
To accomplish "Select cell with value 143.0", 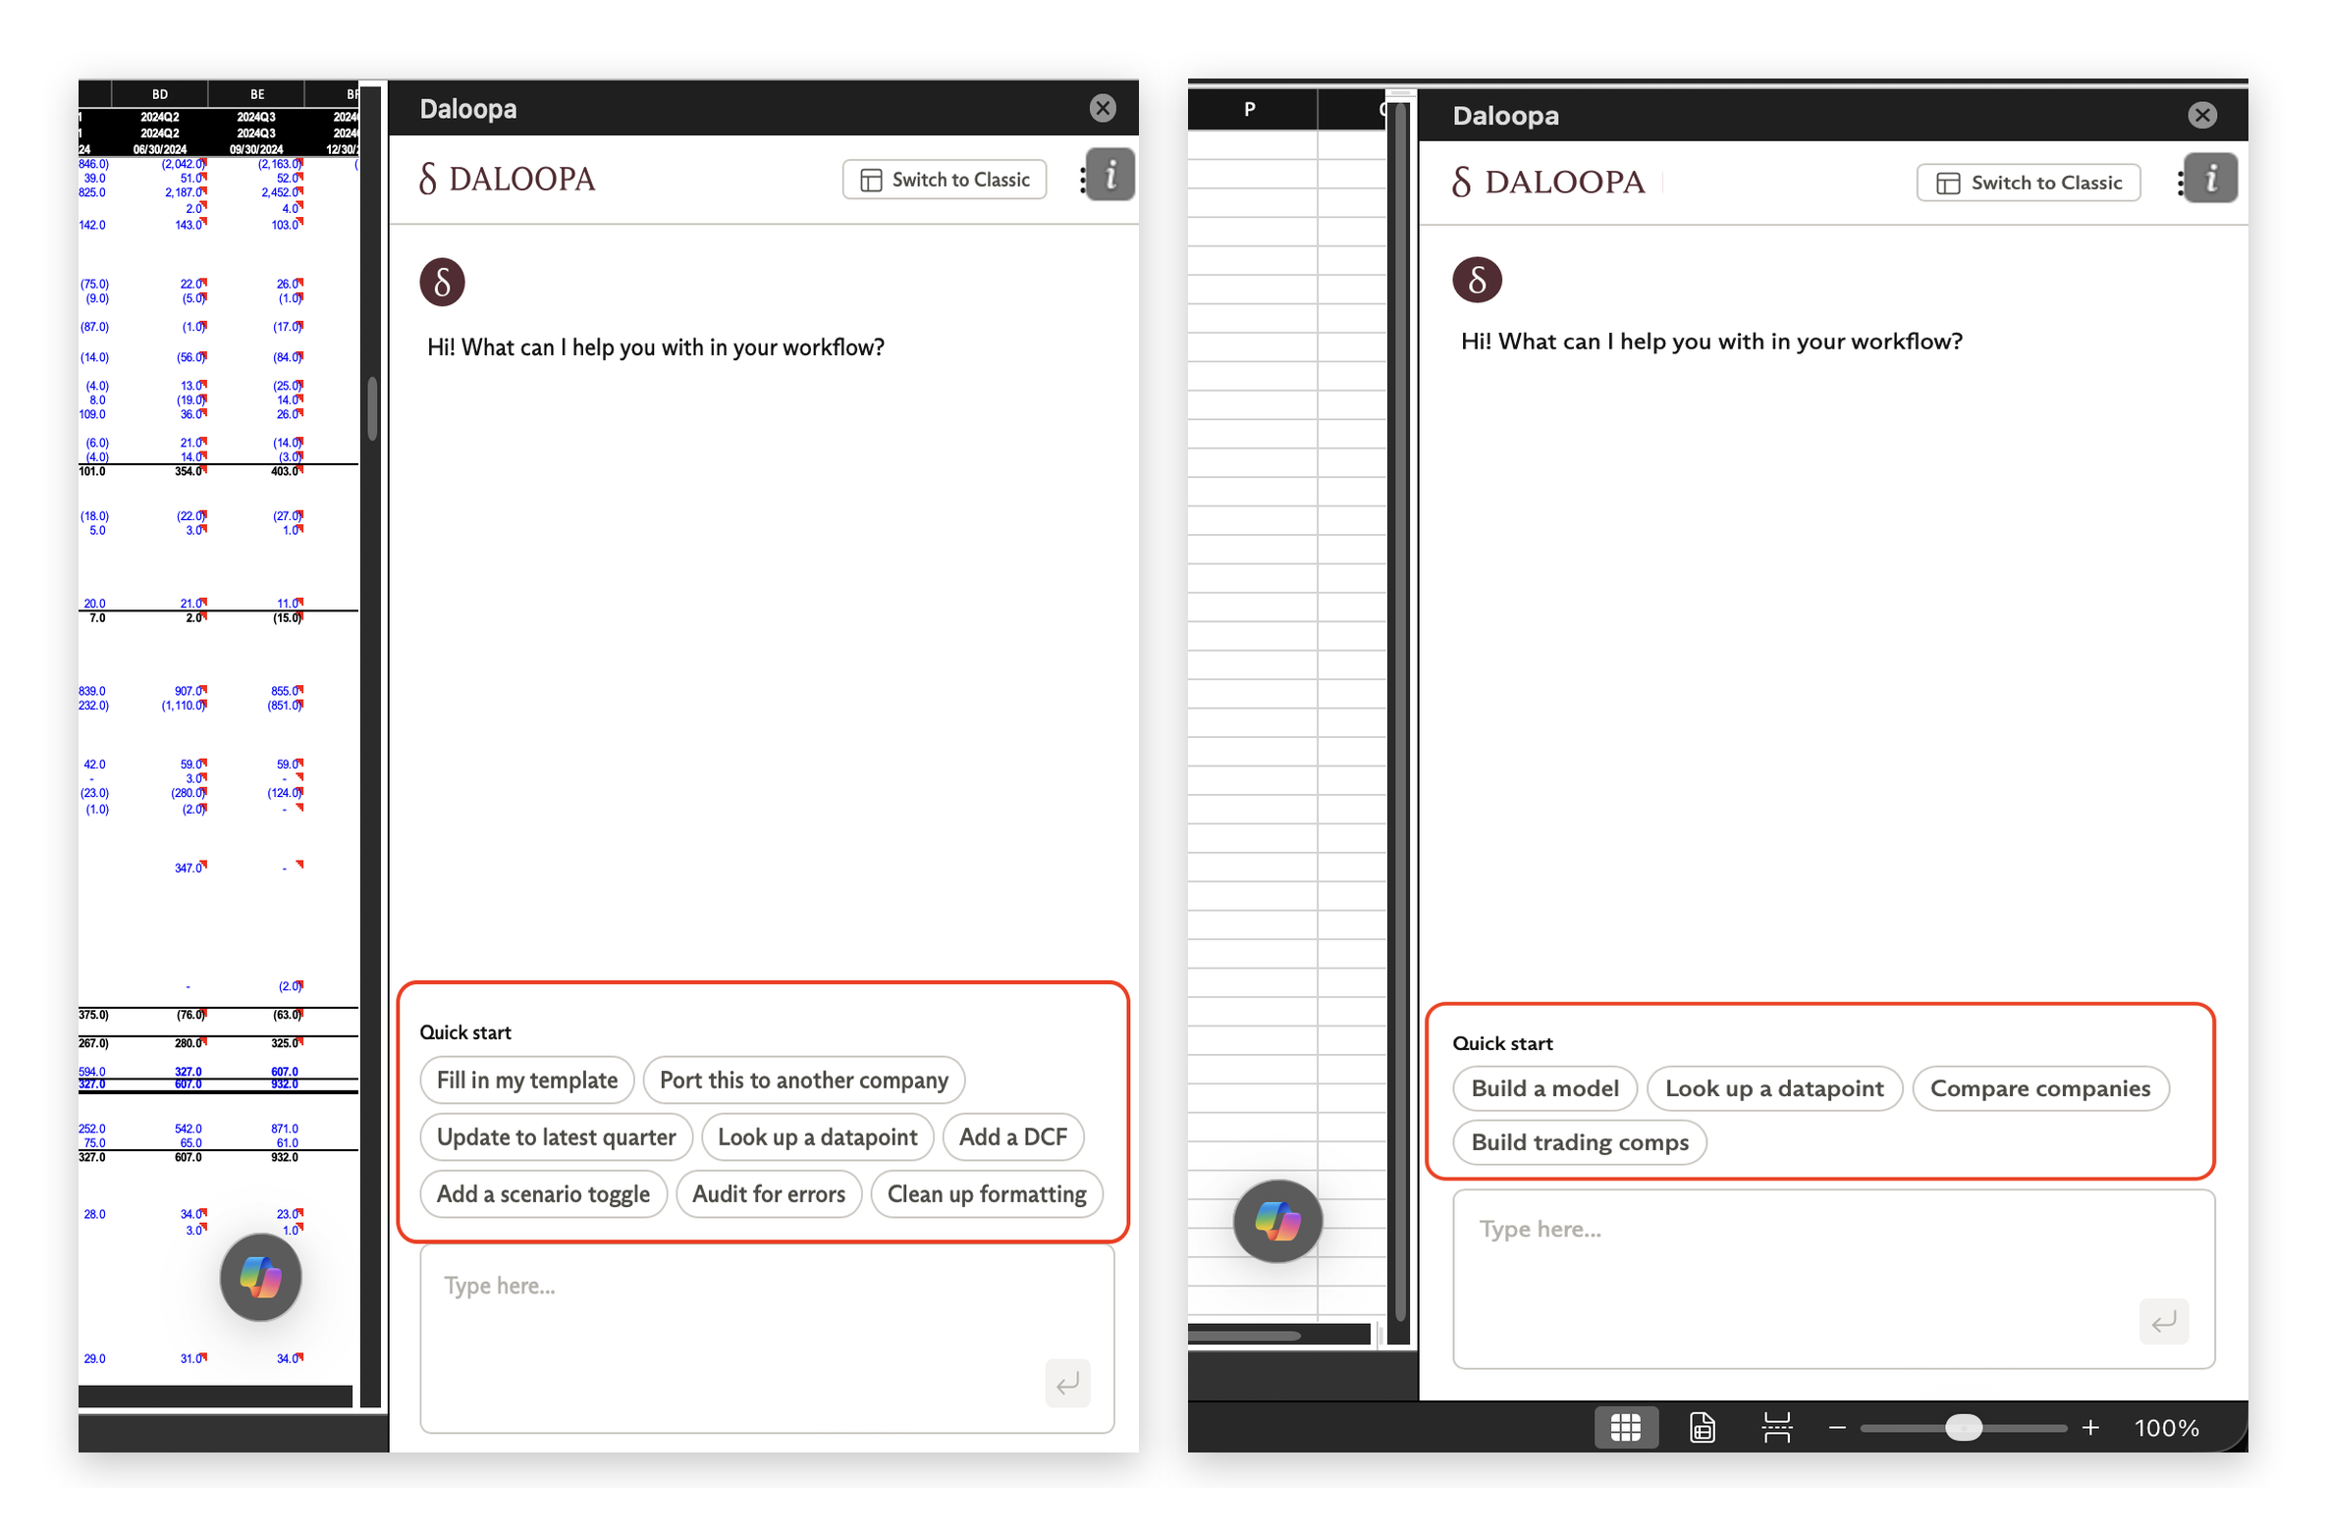I will (189, 225).
